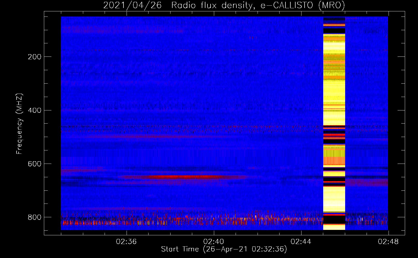This screenshot has width=418, height=258.
Task: Click the '02:40' time tick label
Action: point(214,242)
